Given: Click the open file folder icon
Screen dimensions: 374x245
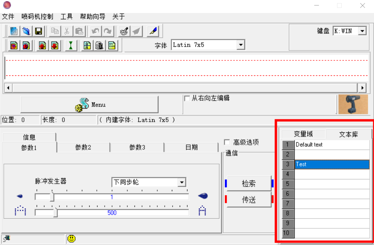Looking at the screenshot, I should point(26,31).
